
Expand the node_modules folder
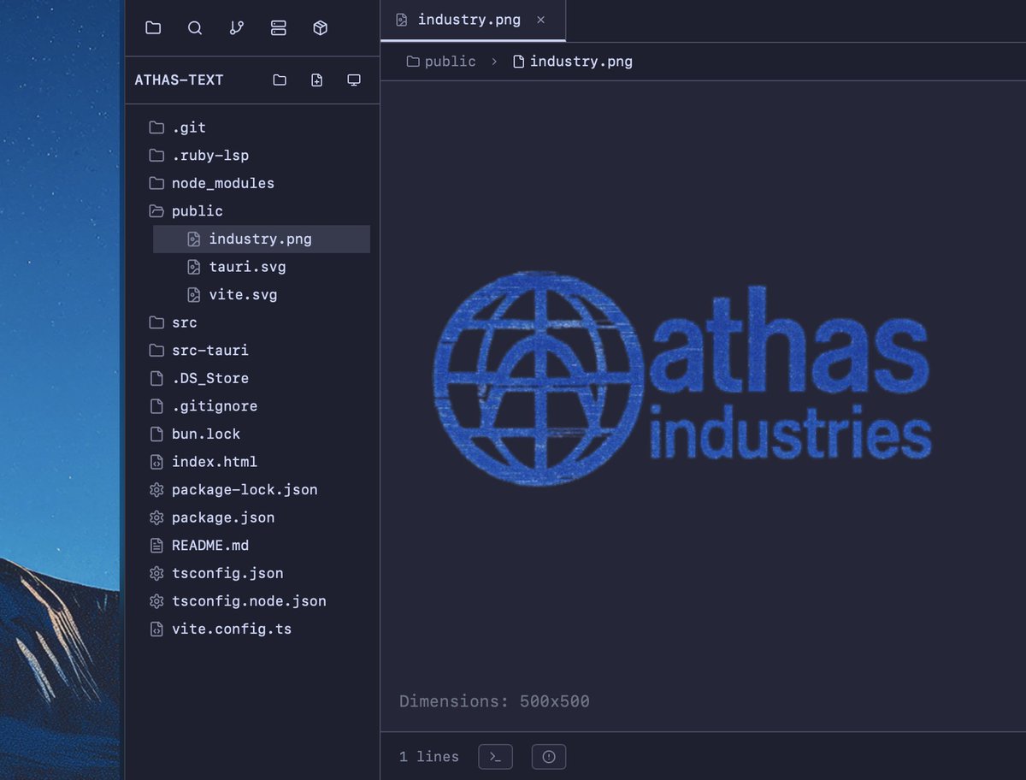pyautogui.click(x=223, y=183)
